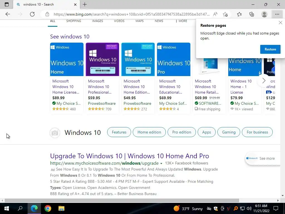Image resolution: width=285 pixels, height=214 pixels.
Task: Close the 'windows 10 - Search' tab
Action: [x=75, y=4]
